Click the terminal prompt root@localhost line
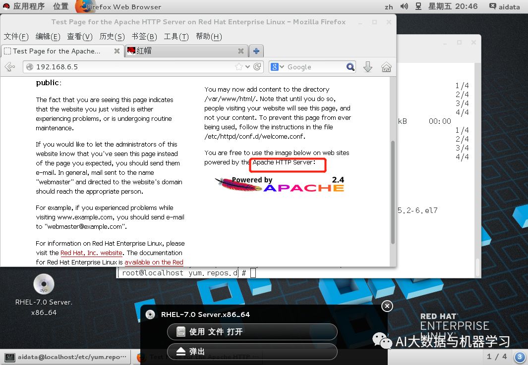 pos(186,273)
